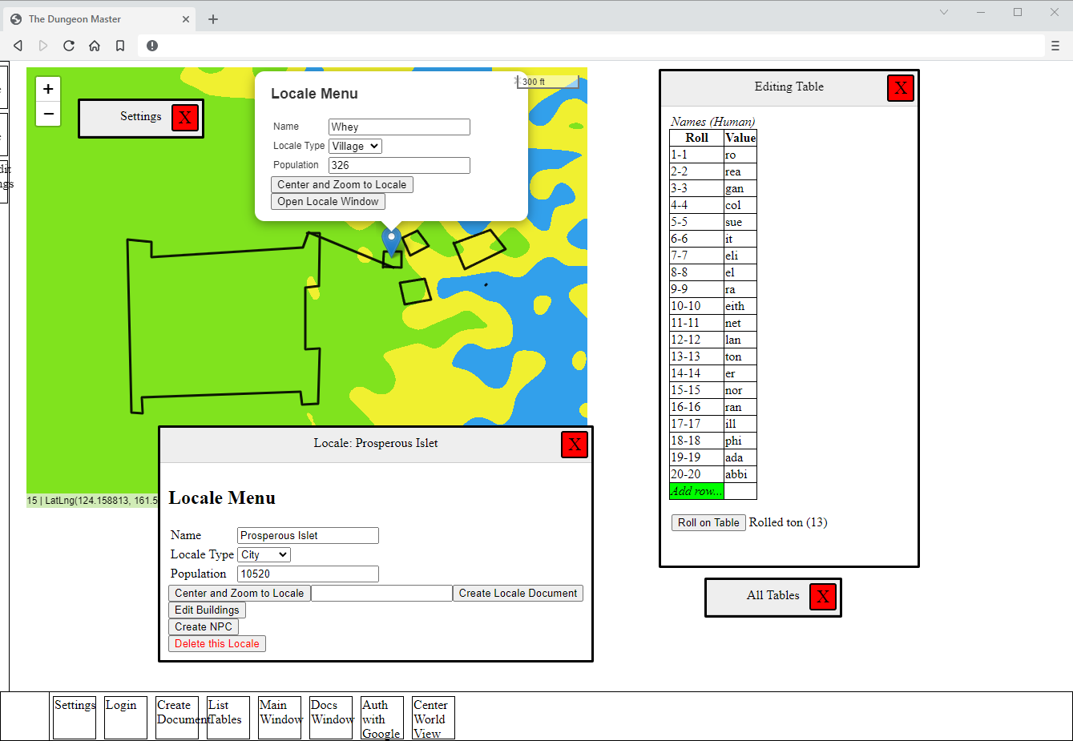Bookmark this page
The image size is (1073, 741).
[x=120, y=46]
